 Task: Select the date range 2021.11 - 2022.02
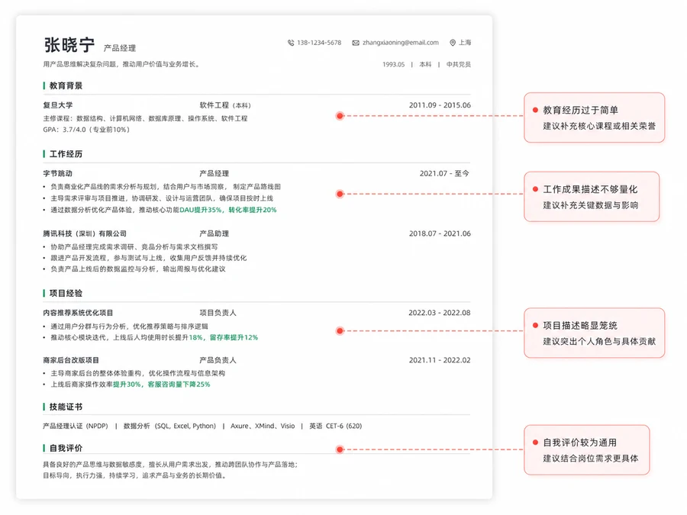(x=440, y=360)
